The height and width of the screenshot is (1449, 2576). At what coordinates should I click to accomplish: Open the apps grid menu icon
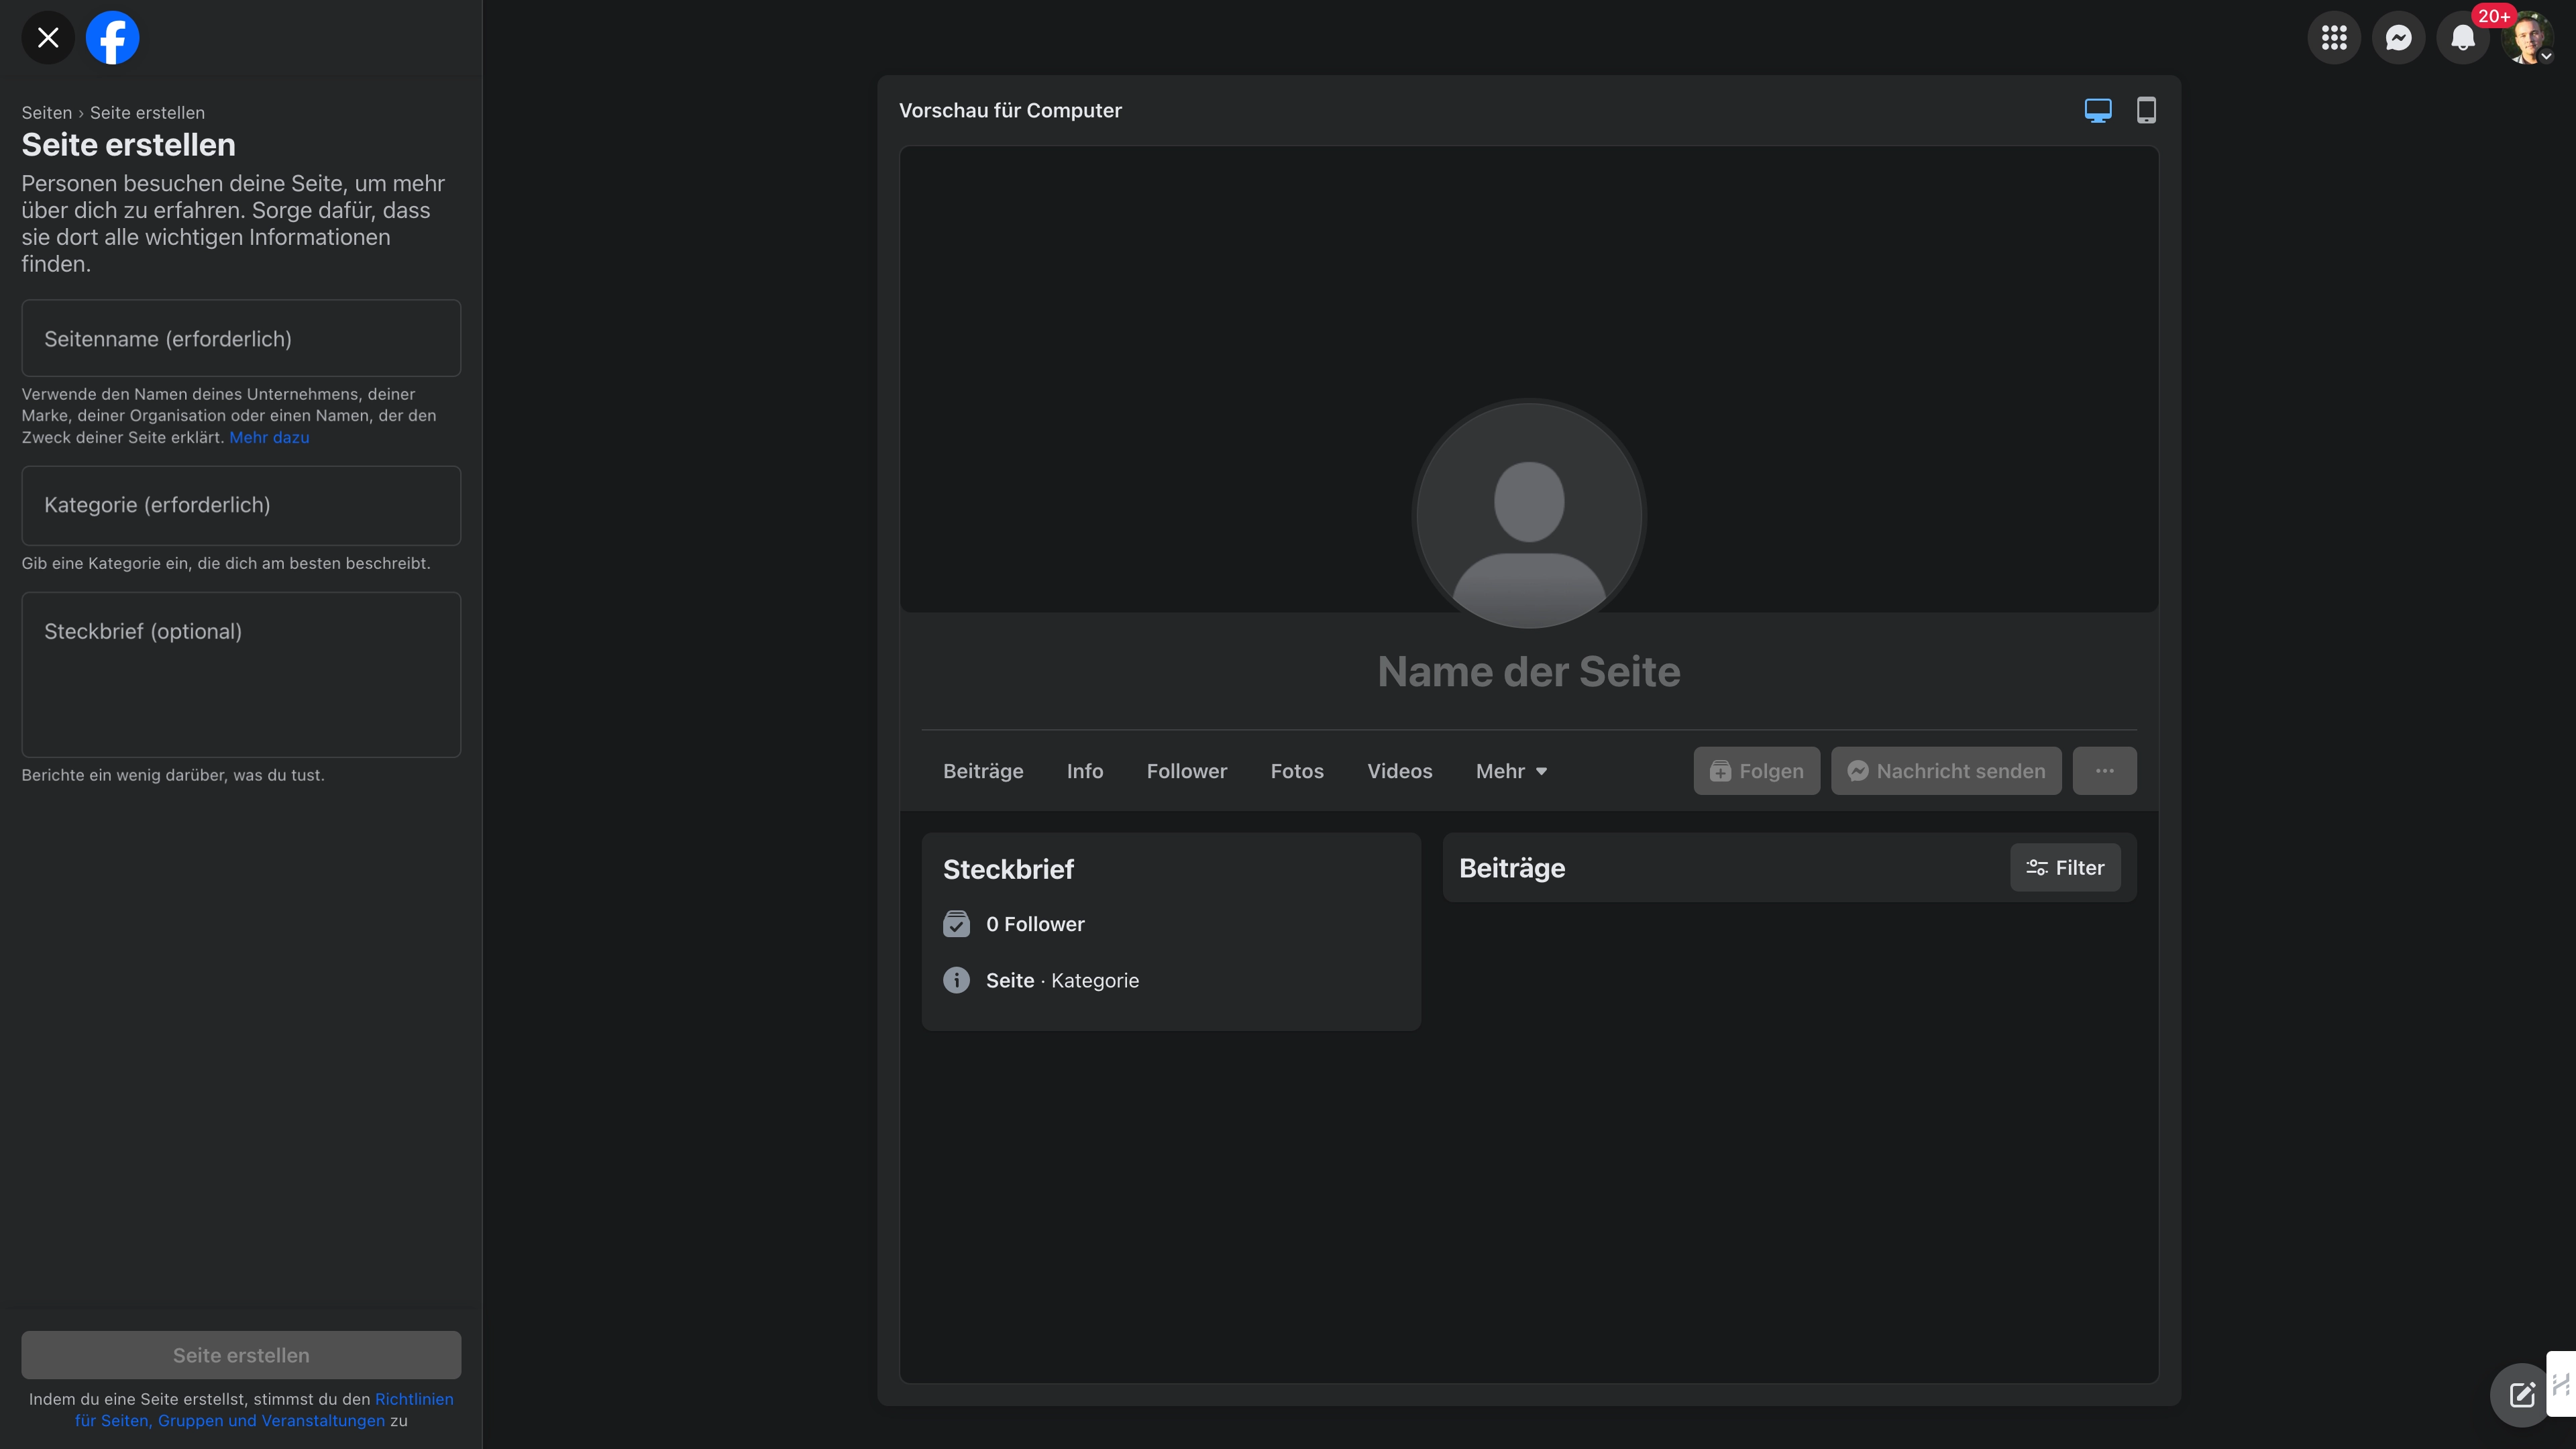[x=2334, y=38]
